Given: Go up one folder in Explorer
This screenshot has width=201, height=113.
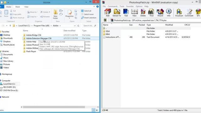Looking at the screenshot, I should [x=10, y=26].
